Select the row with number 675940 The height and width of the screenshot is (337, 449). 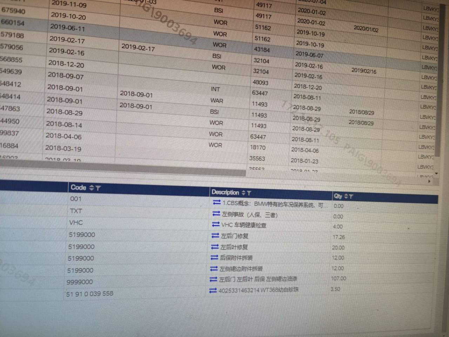[x=13, y=11]
